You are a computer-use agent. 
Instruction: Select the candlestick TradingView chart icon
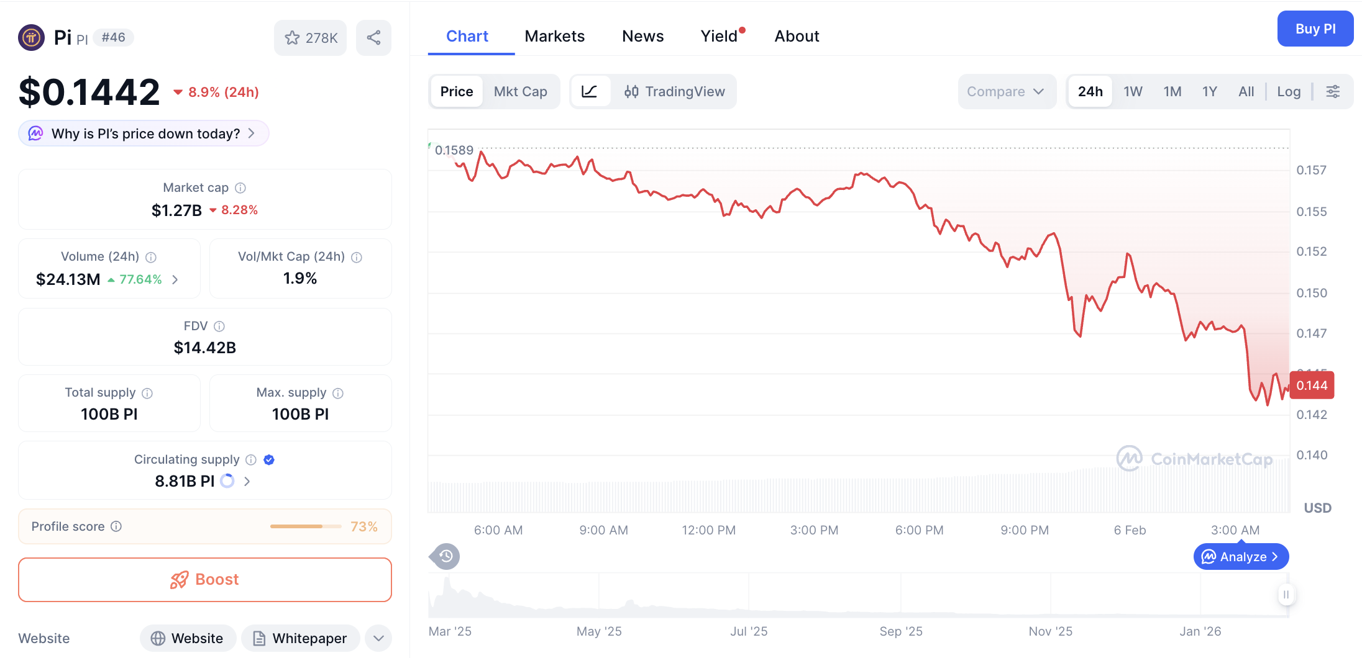tap(631, 91)
